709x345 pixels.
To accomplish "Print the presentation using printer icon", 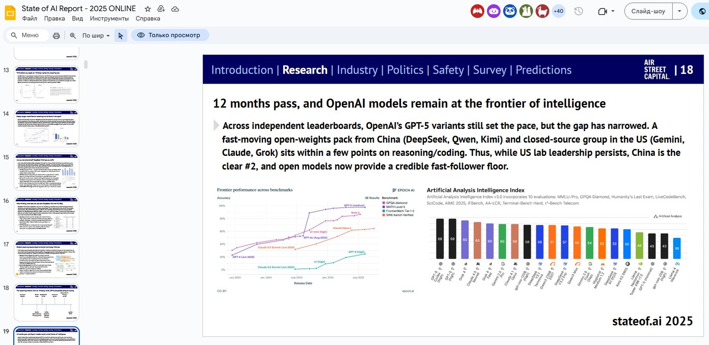I will click(x=56, y=35).
